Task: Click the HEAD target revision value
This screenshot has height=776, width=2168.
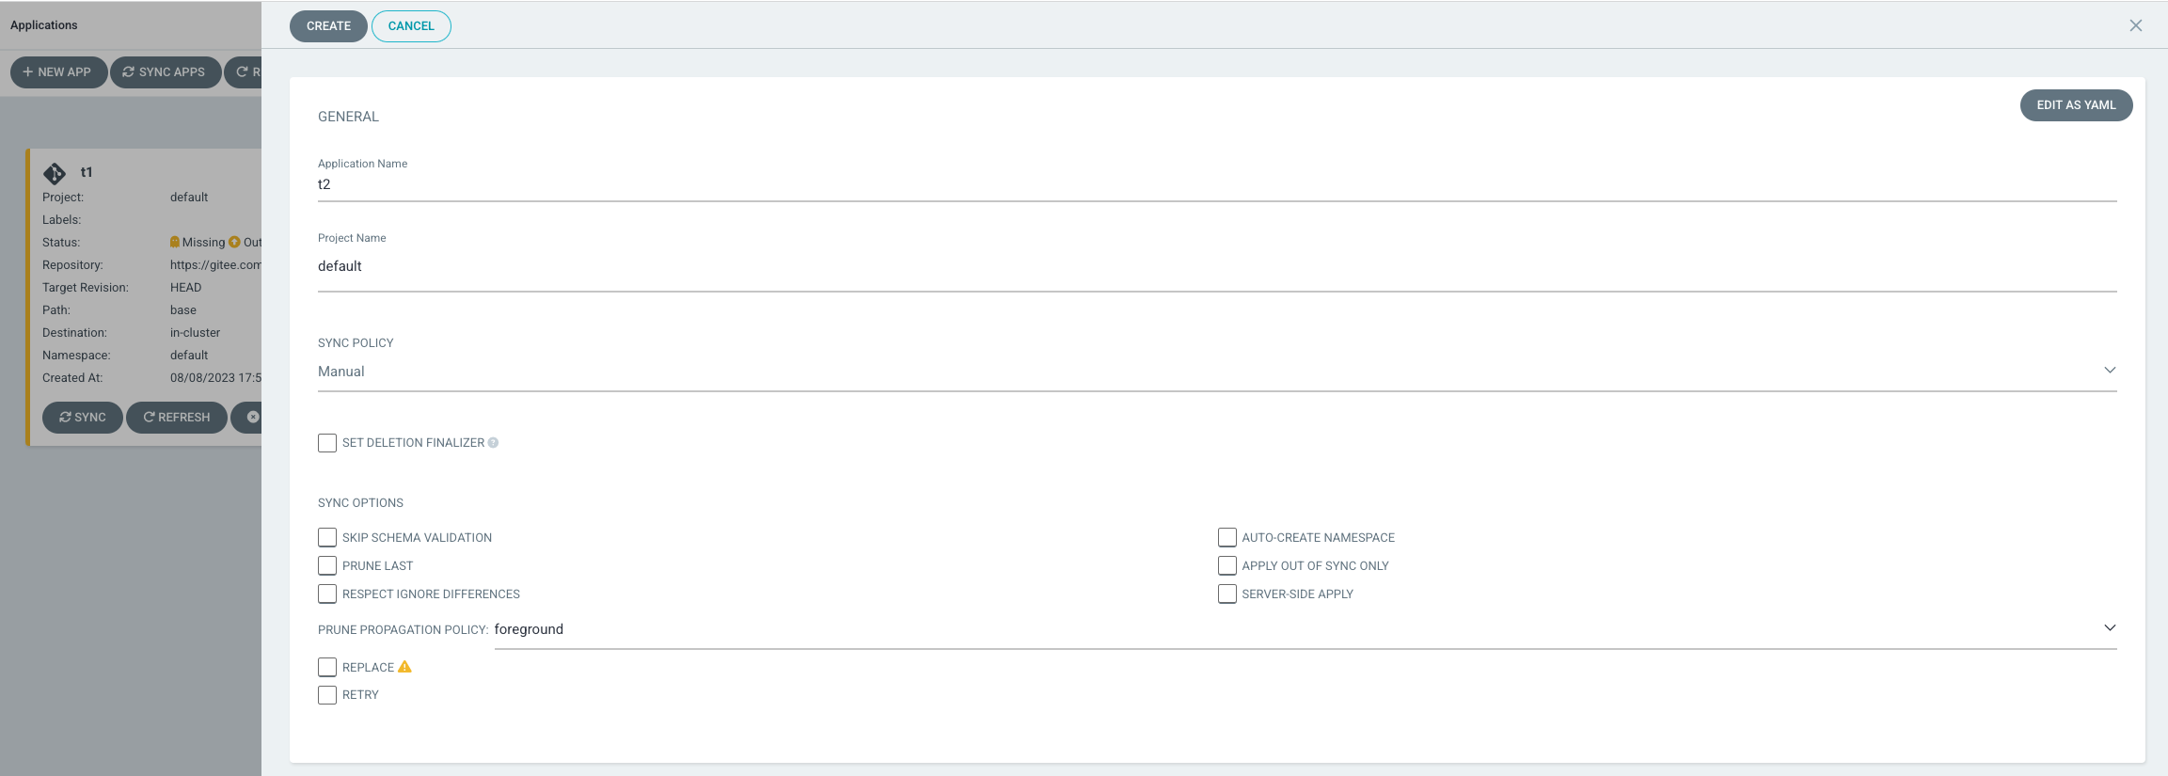Action: [x=186, y=288]
